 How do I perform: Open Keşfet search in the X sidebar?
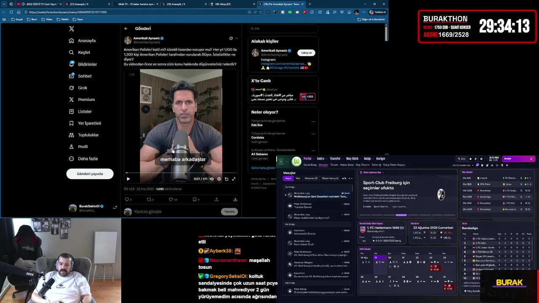80,53
